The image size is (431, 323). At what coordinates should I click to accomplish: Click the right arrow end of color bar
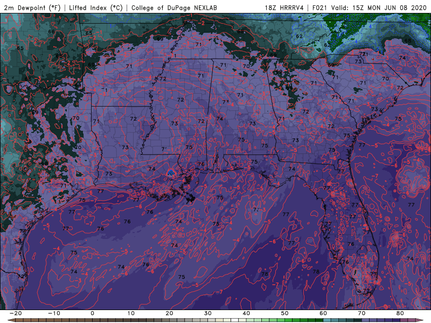click(420, 320)
